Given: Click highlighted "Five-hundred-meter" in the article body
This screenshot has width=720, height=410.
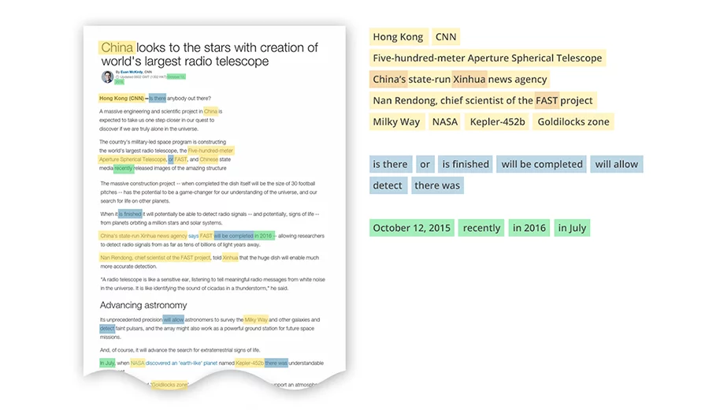Looking at the screenshot, I should [x=211, y=151].
